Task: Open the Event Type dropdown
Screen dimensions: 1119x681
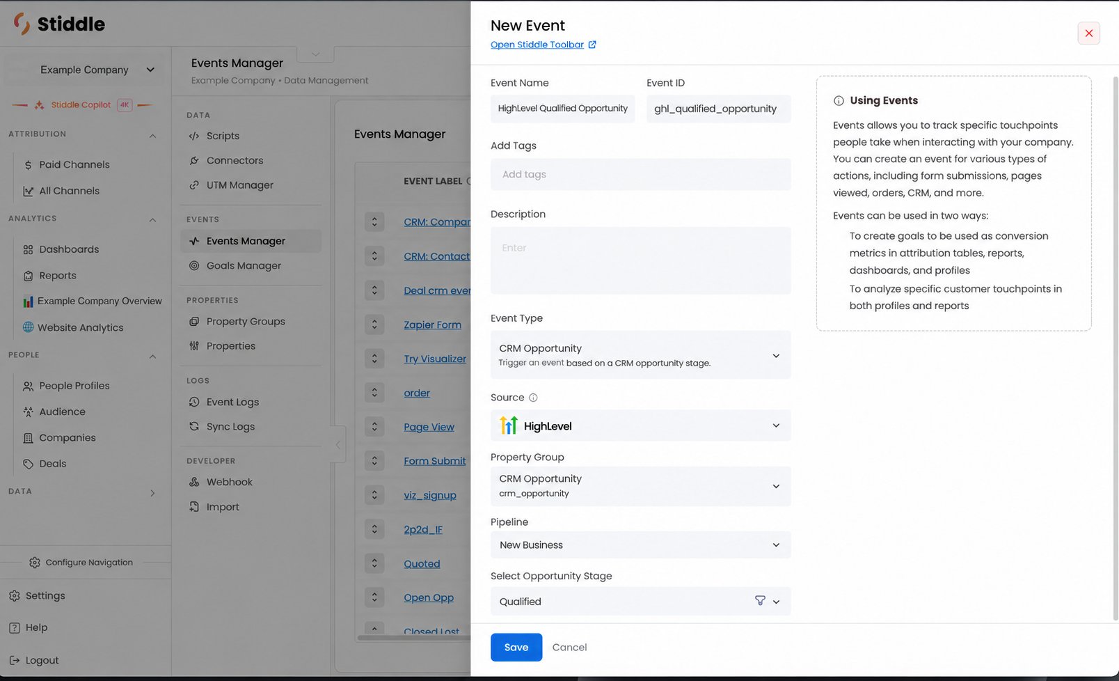Action: (x=640, y=355)
